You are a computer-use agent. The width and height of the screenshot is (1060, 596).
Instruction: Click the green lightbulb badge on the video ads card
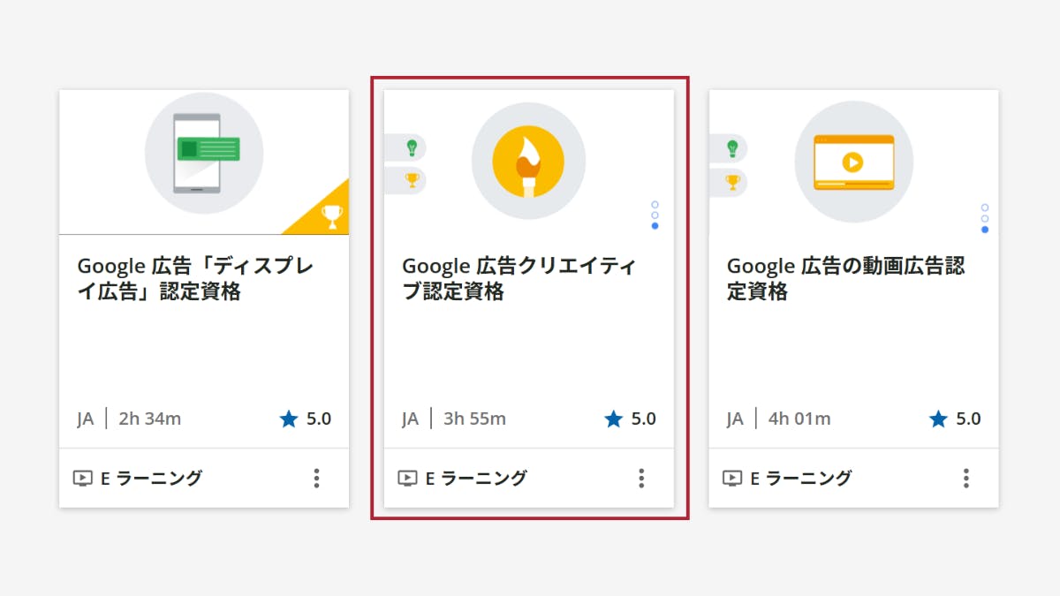tap(732, 147)
